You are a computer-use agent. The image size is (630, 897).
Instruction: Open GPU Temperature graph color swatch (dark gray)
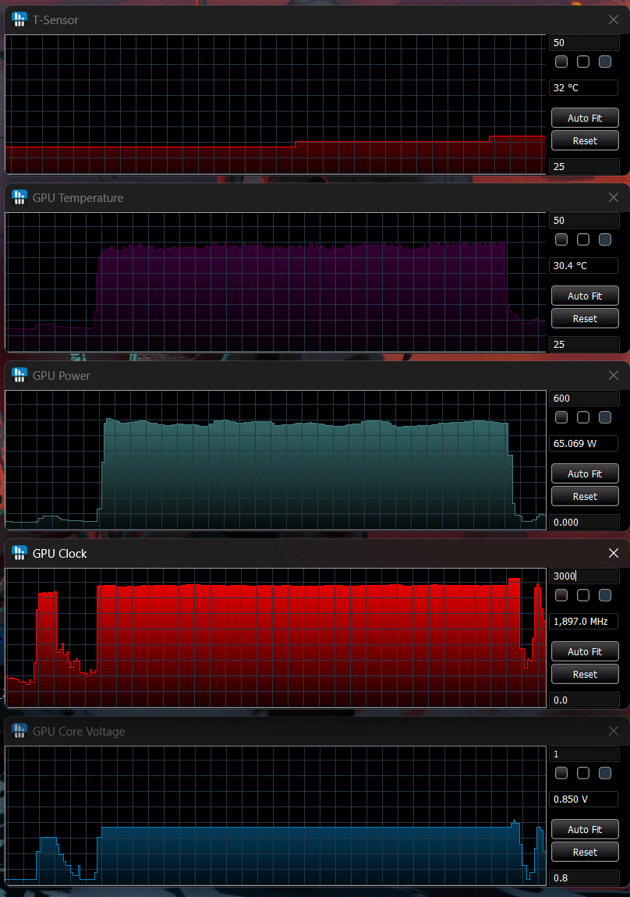pos(561,239)
